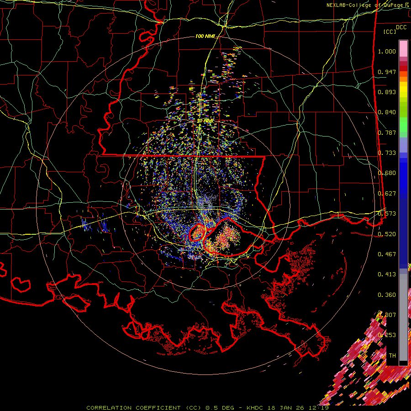Click the DCC label above the color scale

401,27
